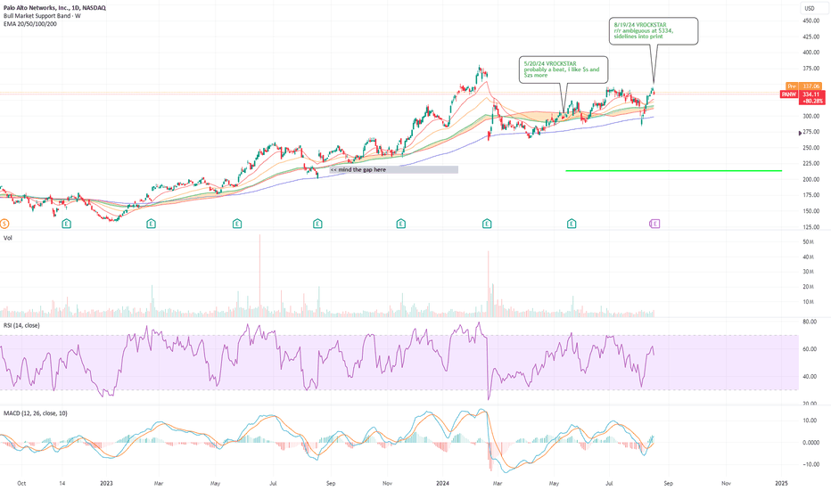
Task: Click the 80.00 RSI axis label
Action: point(810,322)
